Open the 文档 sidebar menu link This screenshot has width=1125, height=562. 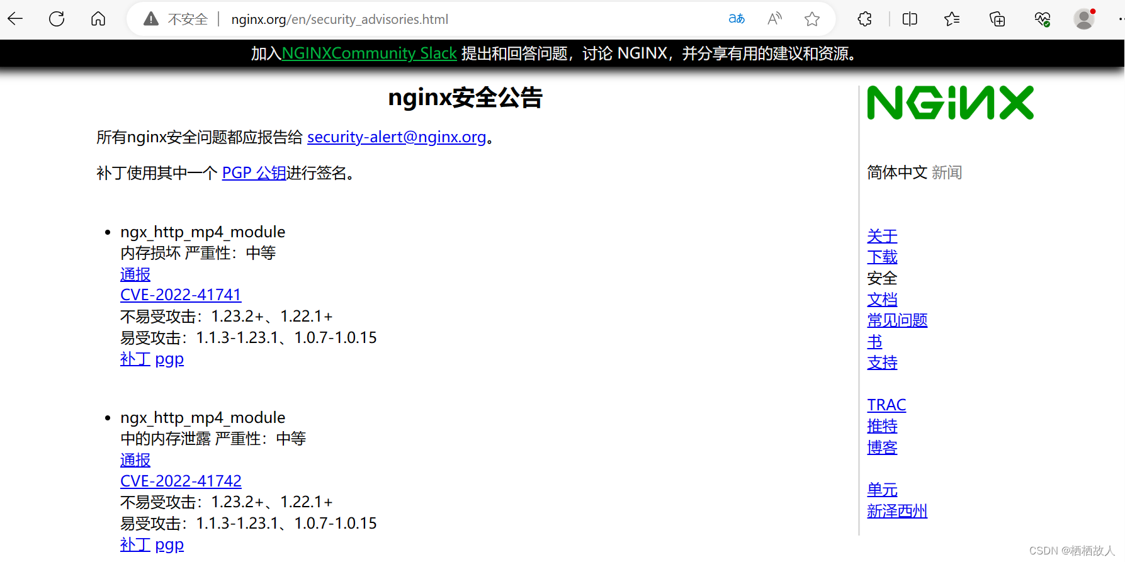click(882, 300)
